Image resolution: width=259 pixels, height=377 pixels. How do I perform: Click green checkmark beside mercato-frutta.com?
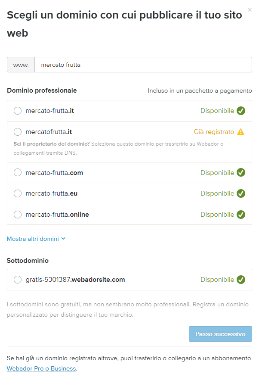click(241, 173)
